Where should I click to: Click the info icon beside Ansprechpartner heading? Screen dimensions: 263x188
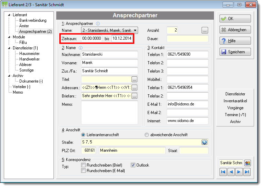click(98, 24)
